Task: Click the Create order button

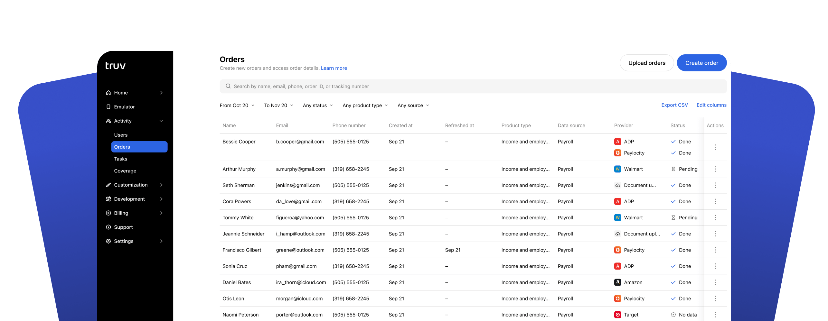Action: 702,63
